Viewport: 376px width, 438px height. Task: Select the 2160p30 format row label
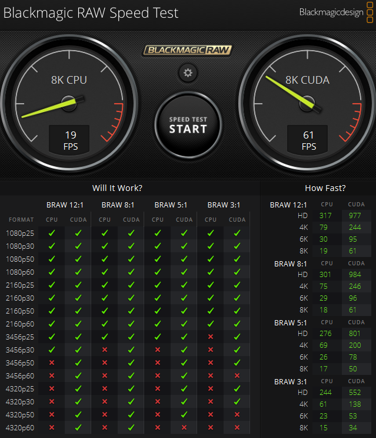20,298
